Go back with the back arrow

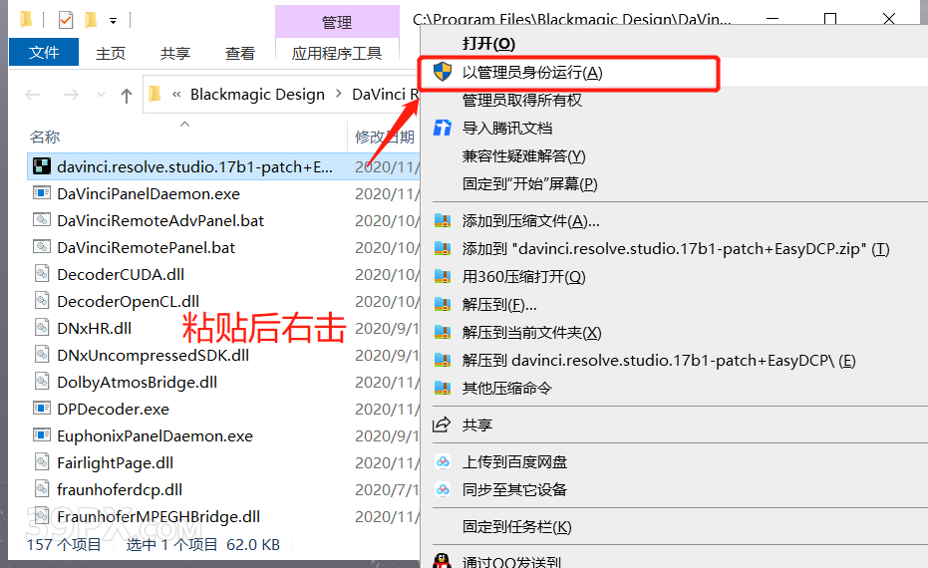click(x=33, y=95)
